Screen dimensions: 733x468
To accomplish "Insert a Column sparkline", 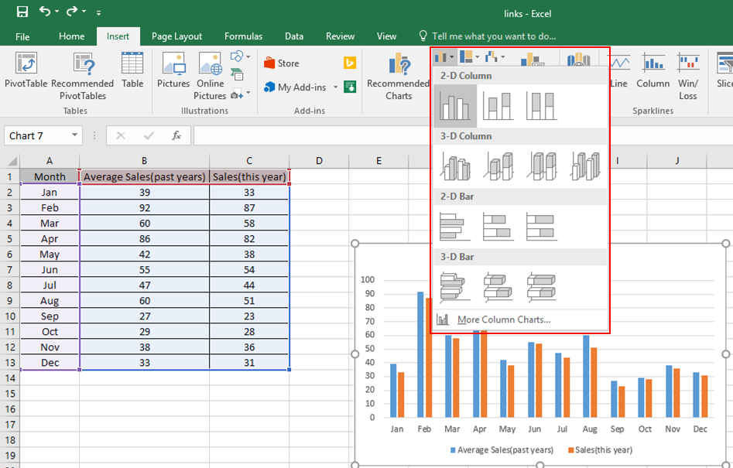I will coord(653,70).
